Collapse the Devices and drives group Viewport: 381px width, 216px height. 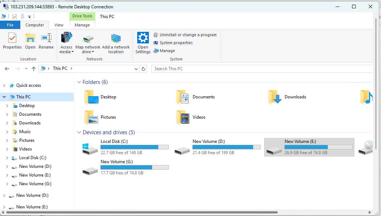tap(79, 132)
